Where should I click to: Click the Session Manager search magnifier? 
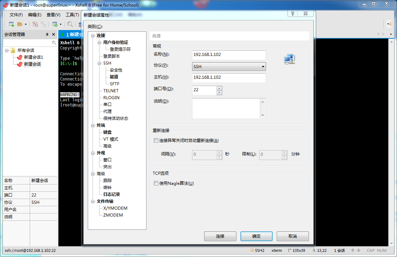point(54,43)
